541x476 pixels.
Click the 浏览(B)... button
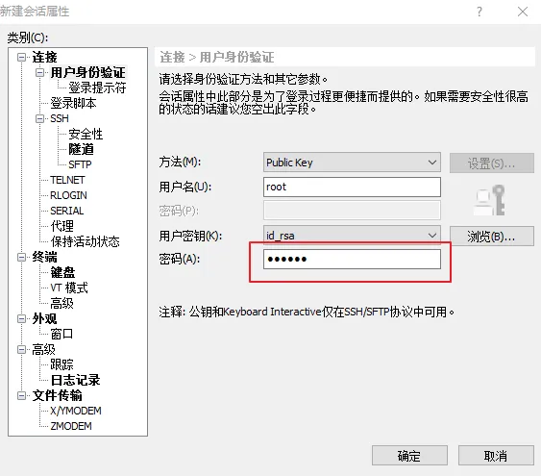[492, 237]
